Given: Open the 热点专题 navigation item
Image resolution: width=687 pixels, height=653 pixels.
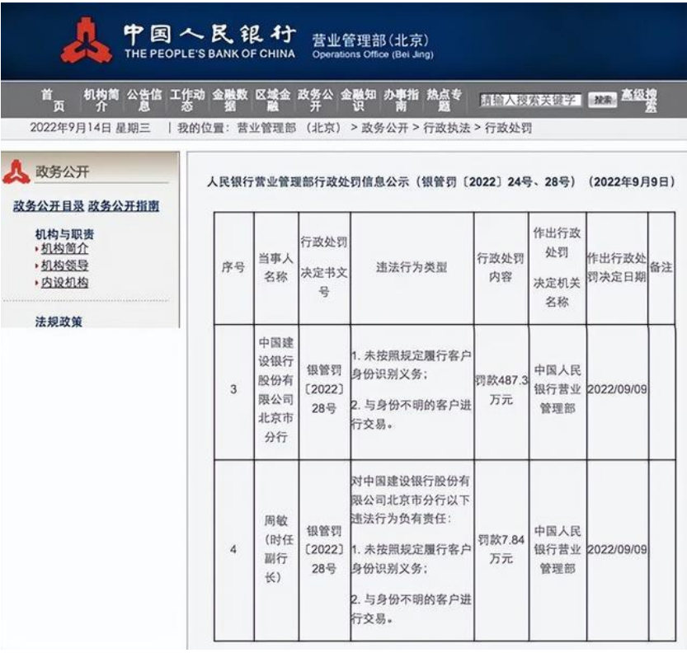Looking at the screenshot, I should pyautogui.click(x=445, y=101).
